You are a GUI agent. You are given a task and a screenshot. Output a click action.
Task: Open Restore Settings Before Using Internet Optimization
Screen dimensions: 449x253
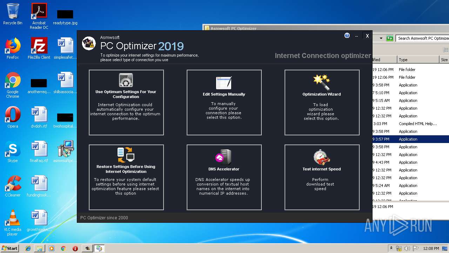click(x=126, y=177)
